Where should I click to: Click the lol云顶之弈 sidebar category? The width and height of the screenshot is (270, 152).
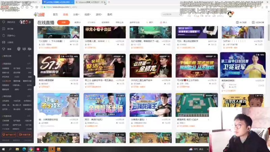pos(6,81)
